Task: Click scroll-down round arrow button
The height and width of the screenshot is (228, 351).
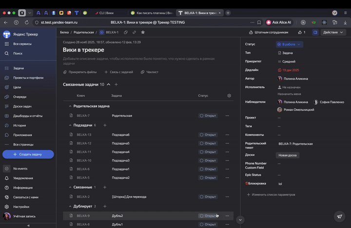Action: 240,220
